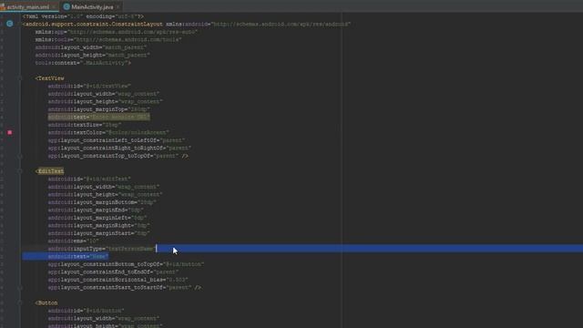Click the xmlns:app attribute line

pos(116,32)
